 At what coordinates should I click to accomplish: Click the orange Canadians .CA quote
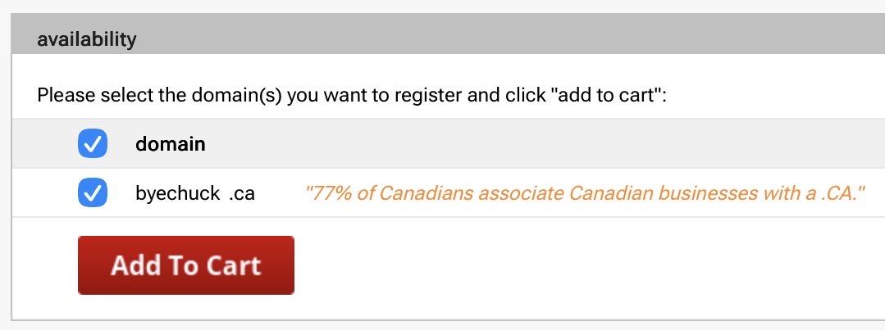coord(585,193)
